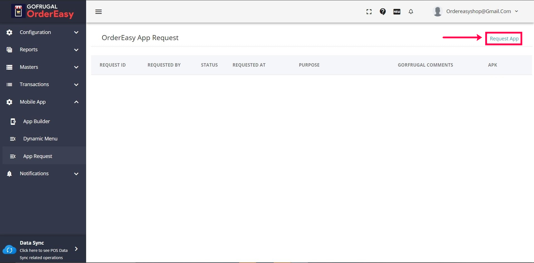Open notifications bell in the top bar
Screen dimensions: 534x263
(411, 11)
